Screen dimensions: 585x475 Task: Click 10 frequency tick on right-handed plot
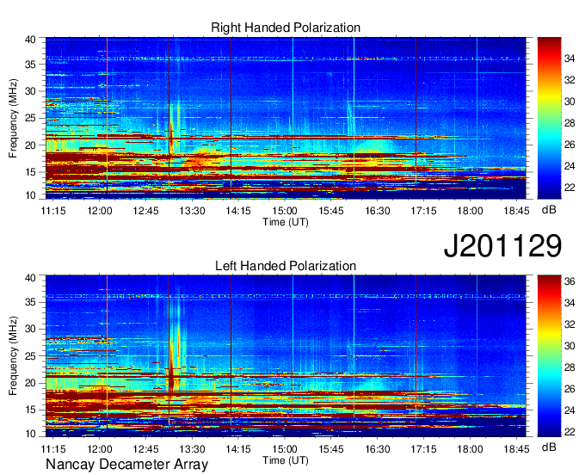(30, 195)
